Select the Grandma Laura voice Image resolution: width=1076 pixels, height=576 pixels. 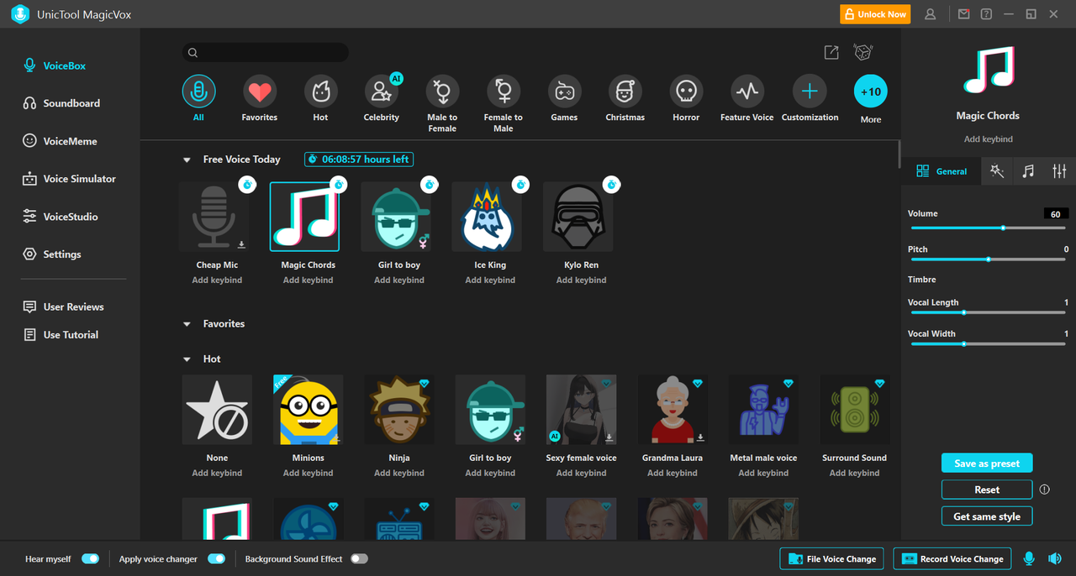coord(672,410)
